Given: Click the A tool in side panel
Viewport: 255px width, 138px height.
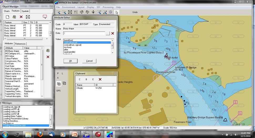Looking at the screenshot, I should (58, 78).
